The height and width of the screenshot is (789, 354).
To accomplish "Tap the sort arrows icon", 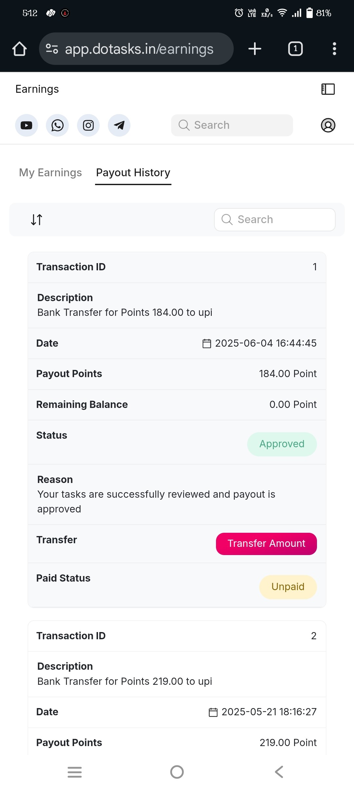I will (37, 220).
